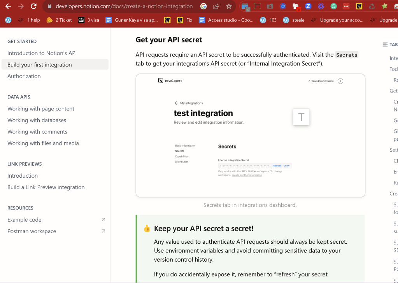Open 'Introduction' under Link Previews
The width and height of the screenshot is (398, 283).
coord(22,176)
